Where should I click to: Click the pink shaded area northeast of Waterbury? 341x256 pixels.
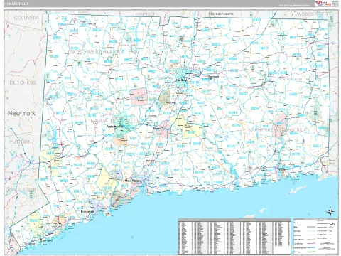pos(139,97)
